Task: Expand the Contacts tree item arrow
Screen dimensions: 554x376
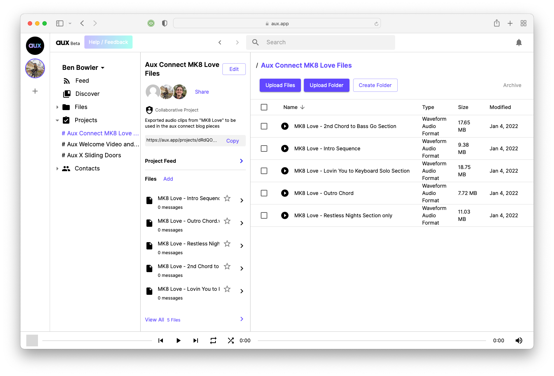Action: tap(57, 169)
